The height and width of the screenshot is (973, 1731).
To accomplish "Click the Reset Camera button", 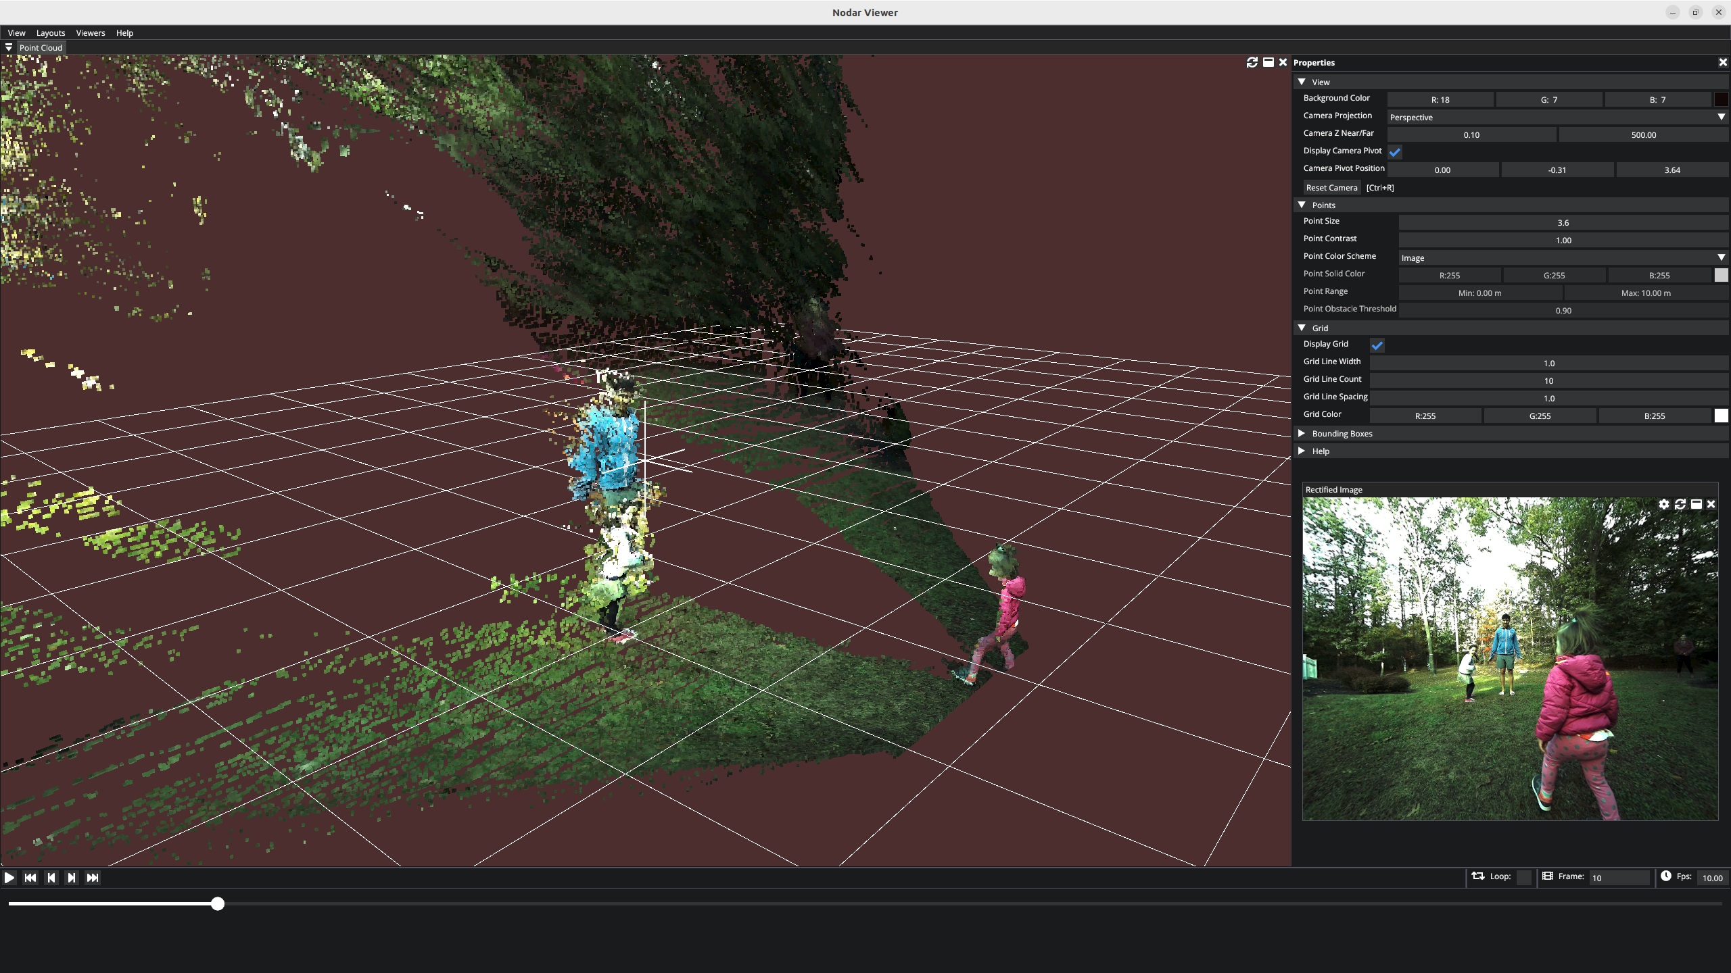I will (1331, 187).
